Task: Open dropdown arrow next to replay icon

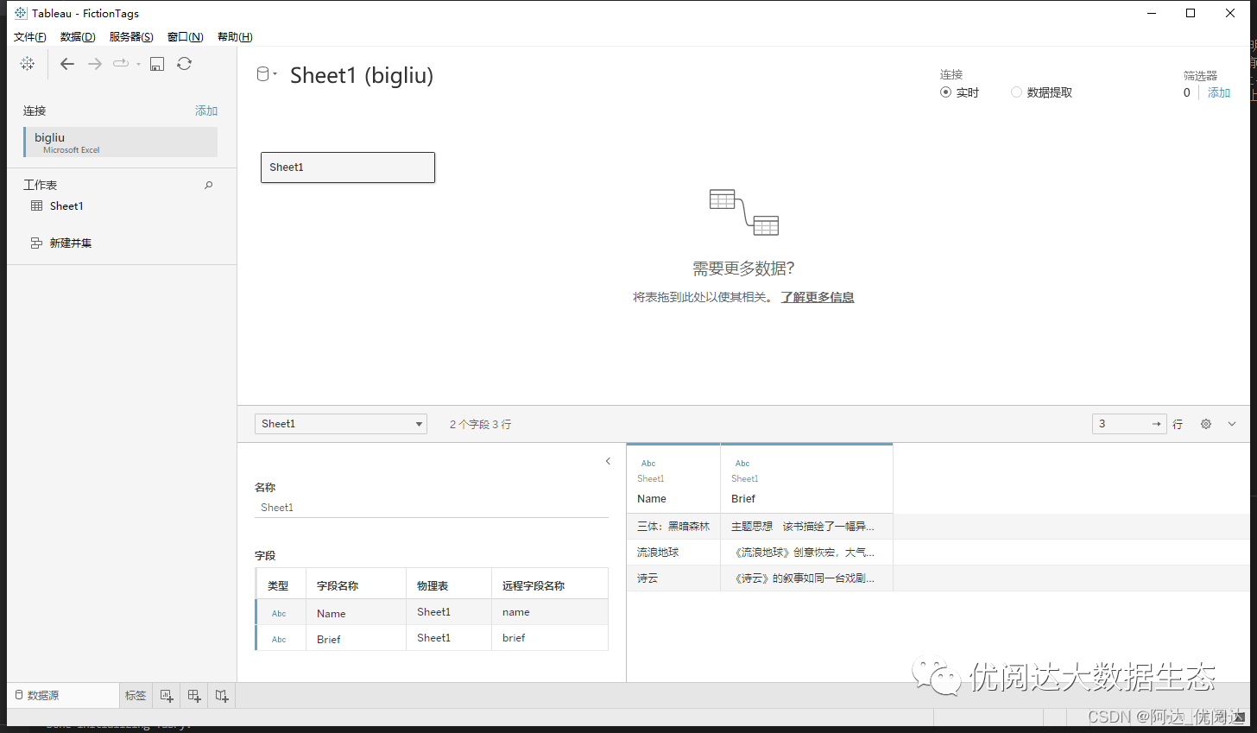Action: [138, 64]
